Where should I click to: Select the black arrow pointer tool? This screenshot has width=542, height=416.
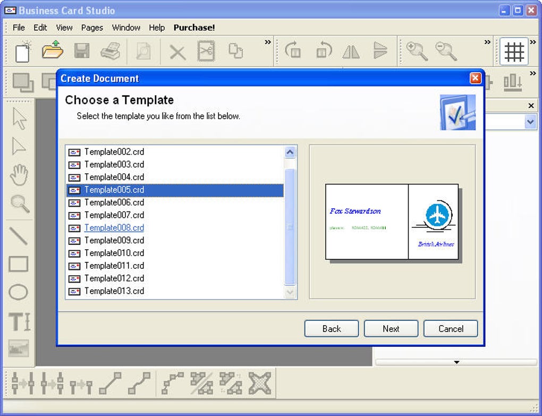[19, 119]
